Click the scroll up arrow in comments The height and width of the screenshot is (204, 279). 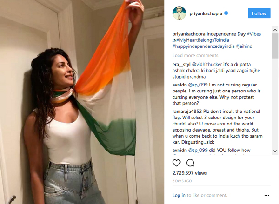[x=275, y=30]
